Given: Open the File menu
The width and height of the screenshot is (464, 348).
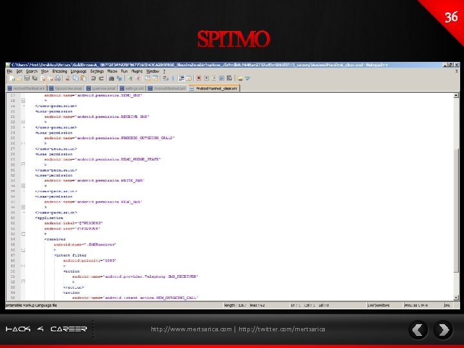Looking at the screenshot, I should [x=10, y=72].
